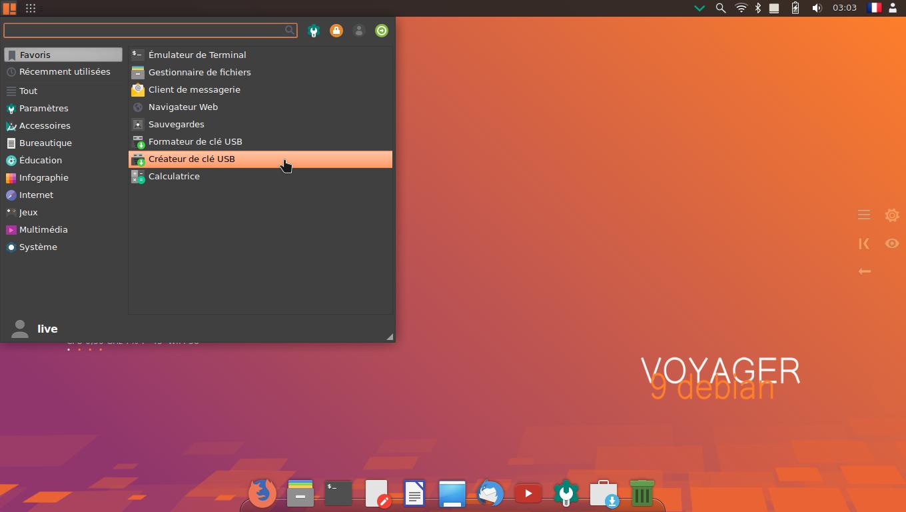Image resolution: width=906 pixels, height=512 pixels.
Task: Open the software download bag dock icon
Action: pyautogui.click(x=604, y=493)
